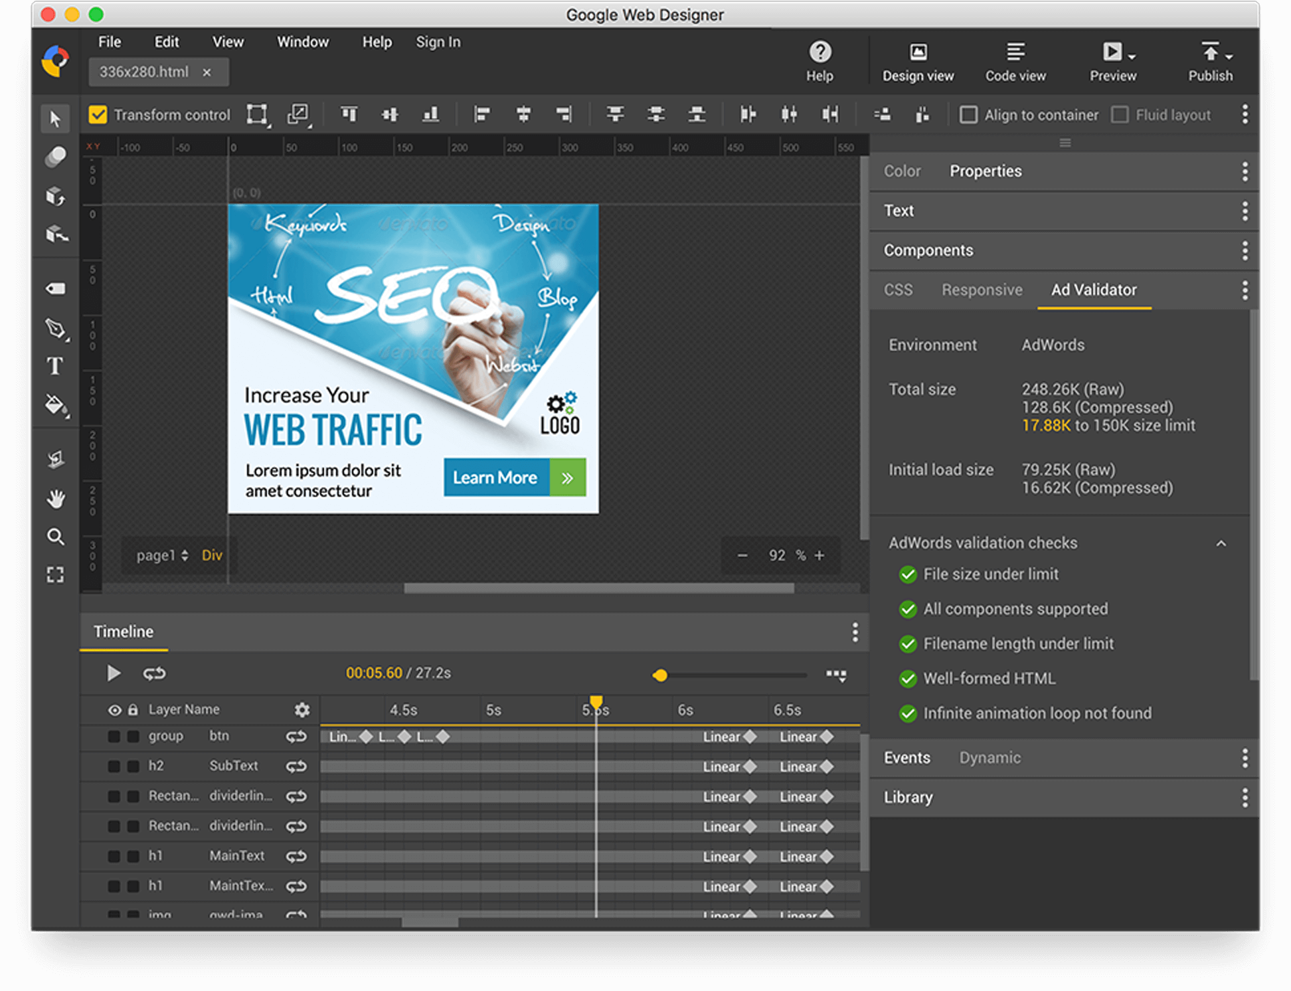Click the yellow timeline playhead marker
This screenshot has width=1291, height=991.
click(596, 701)
